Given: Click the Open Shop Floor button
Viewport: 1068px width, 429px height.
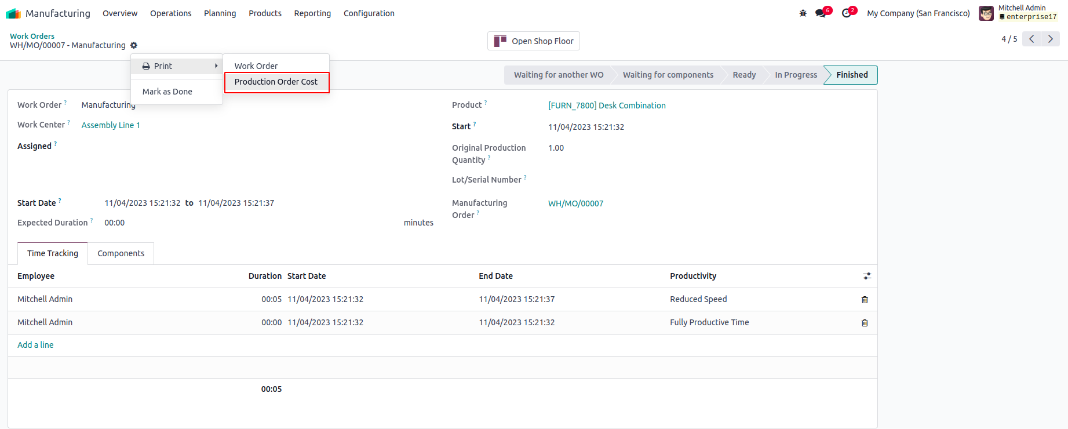Looking at the screenshot, I should pyautogui.click(x=533, y=41).
